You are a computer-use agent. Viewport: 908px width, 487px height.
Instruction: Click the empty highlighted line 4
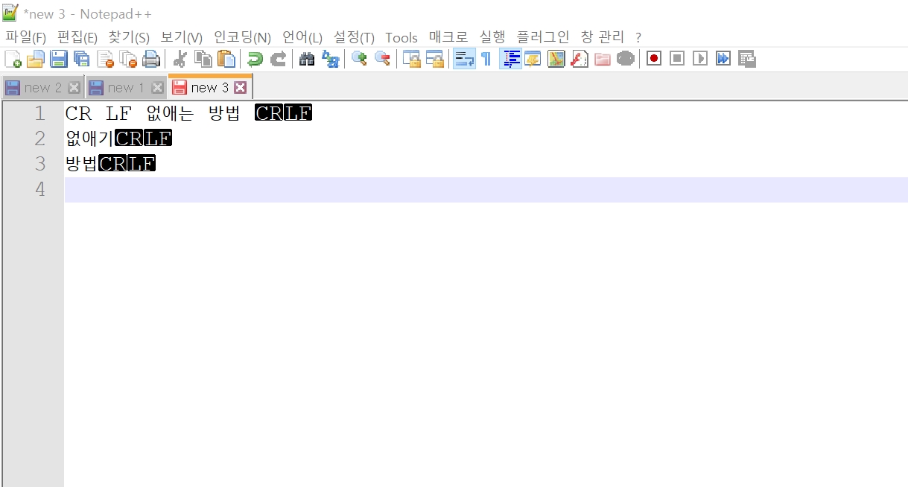[x=486, y=190]
